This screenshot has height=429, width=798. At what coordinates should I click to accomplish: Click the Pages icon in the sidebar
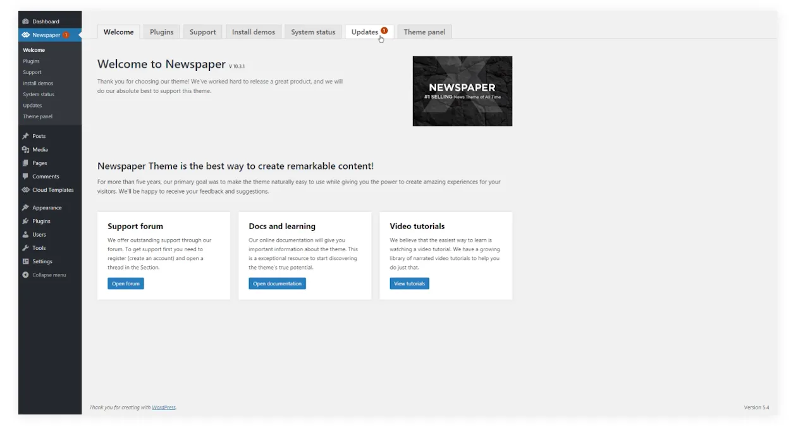pos(25,163)
